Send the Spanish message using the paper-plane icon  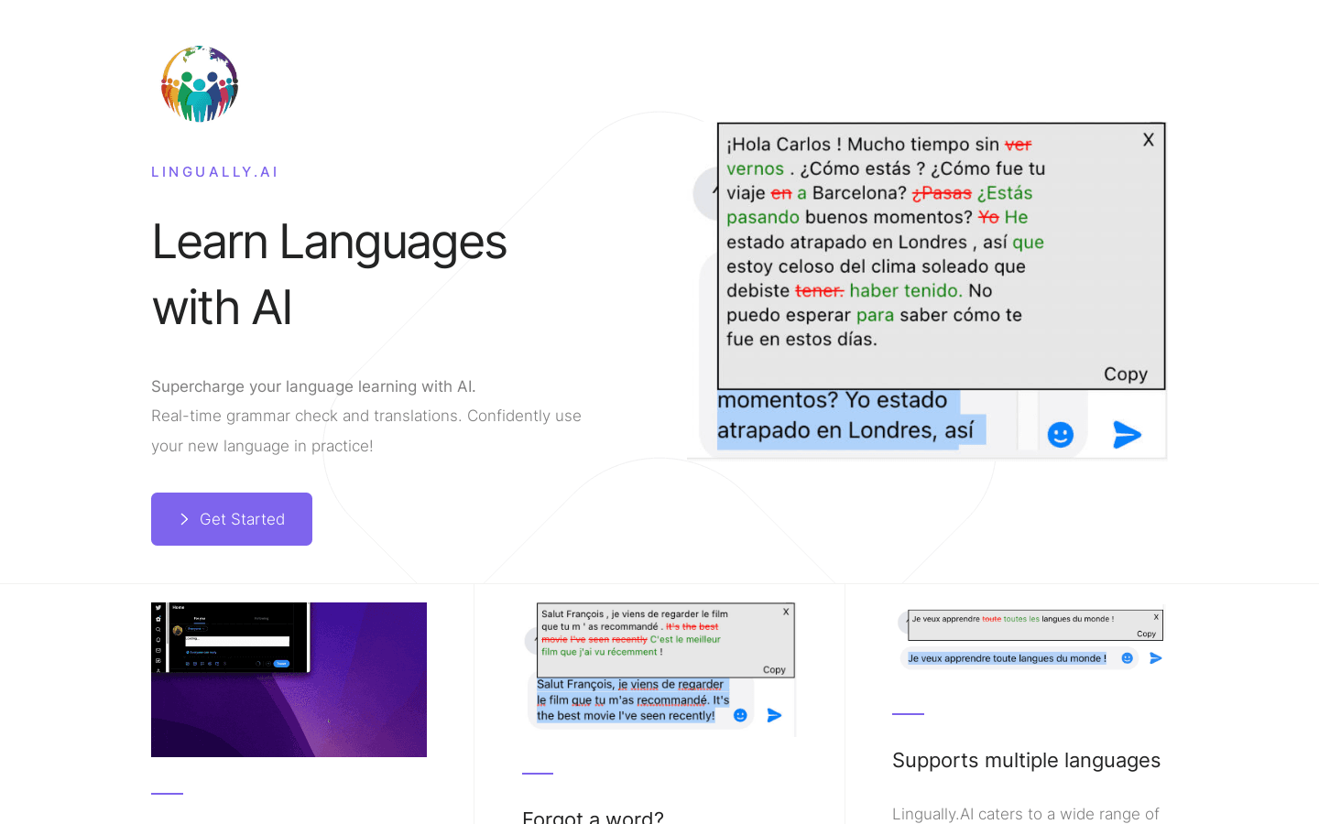(1127, 435)
